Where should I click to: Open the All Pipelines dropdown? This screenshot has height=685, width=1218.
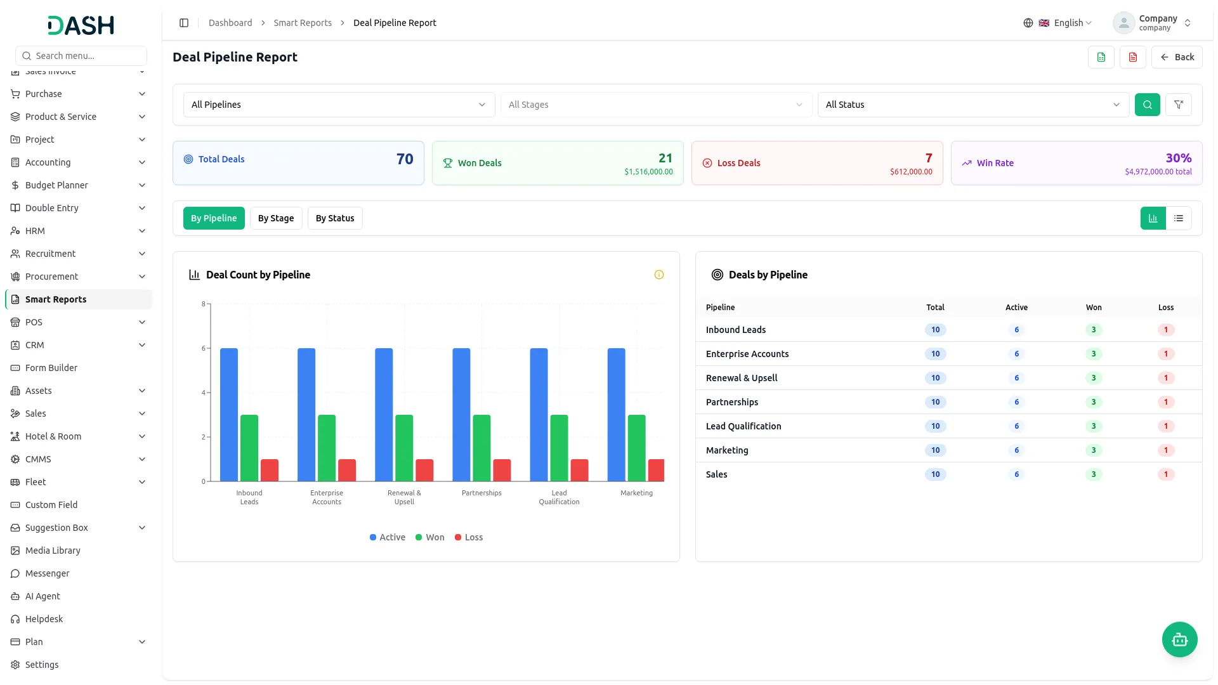click(339, 105)
